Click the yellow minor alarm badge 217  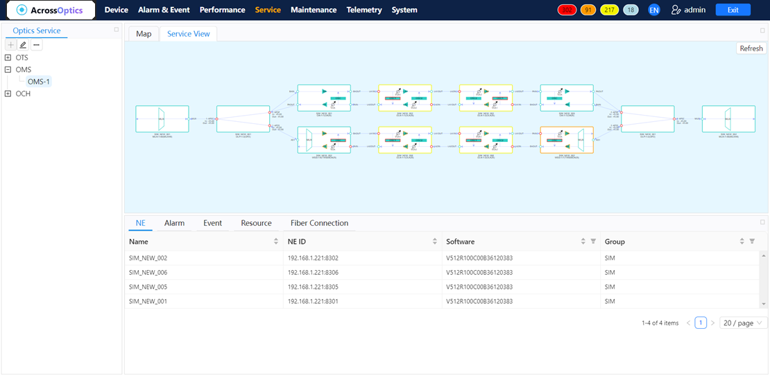click(x=610, y=10)
